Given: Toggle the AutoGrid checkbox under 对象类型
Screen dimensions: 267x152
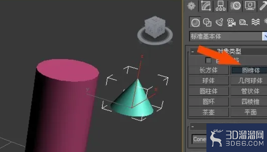Looking at the screenshot, I should (x=208, y=60).
